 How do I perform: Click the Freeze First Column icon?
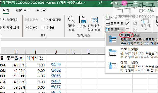[113, 65]
